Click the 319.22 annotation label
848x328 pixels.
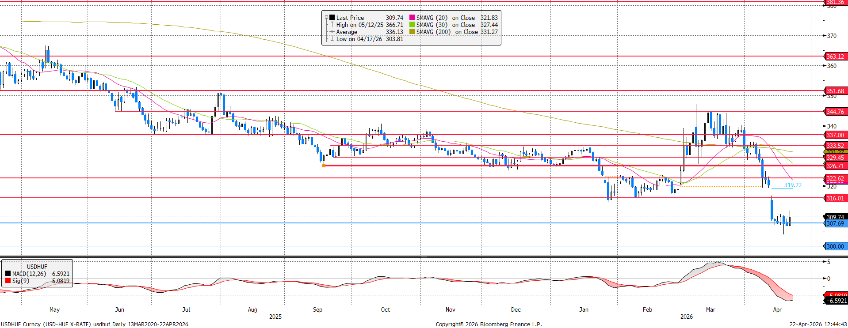[793, 185]
